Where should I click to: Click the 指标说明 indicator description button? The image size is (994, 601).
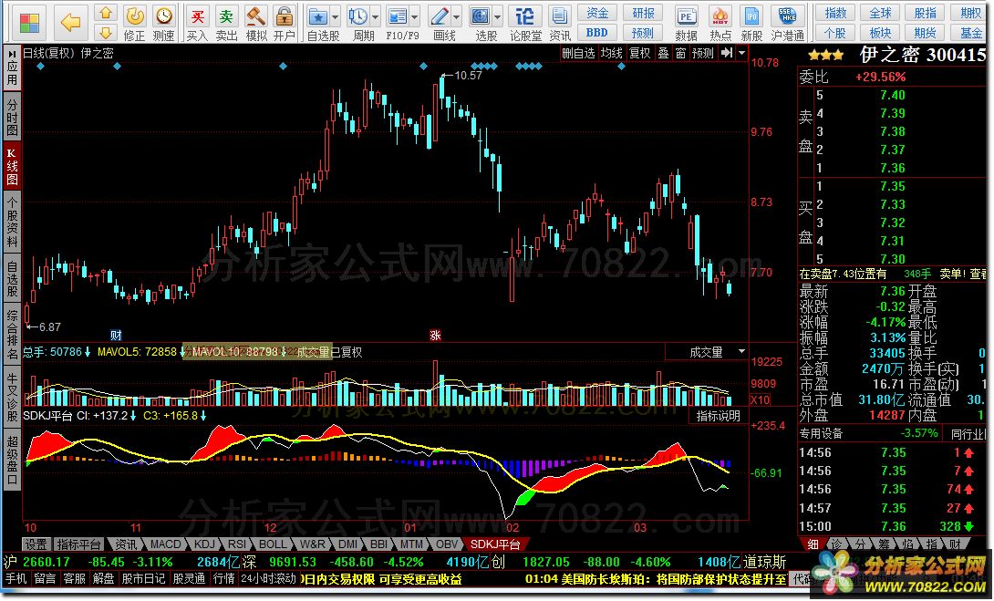719,416
